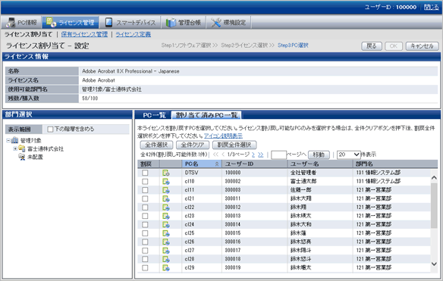Click the 未配置 icon in tree
The height and width of the screenshot is (281, 443).
pos(22,157)
